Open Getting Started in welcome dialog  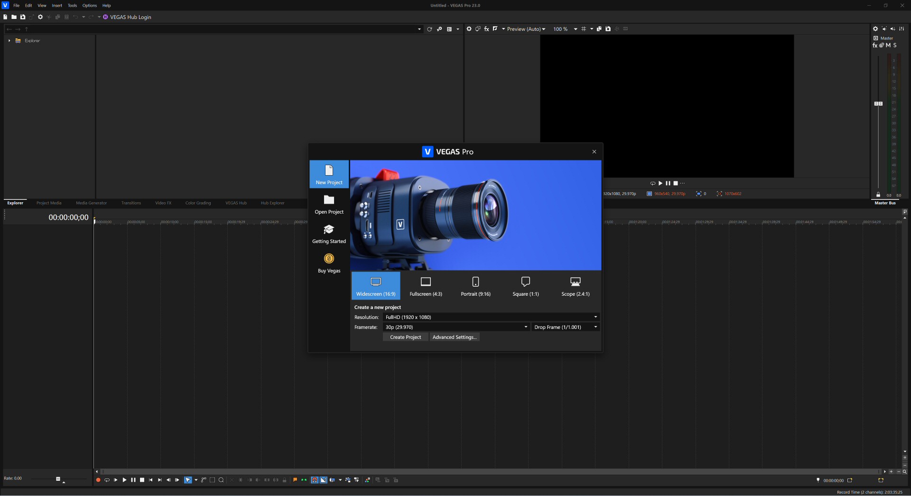click(329, 234)
